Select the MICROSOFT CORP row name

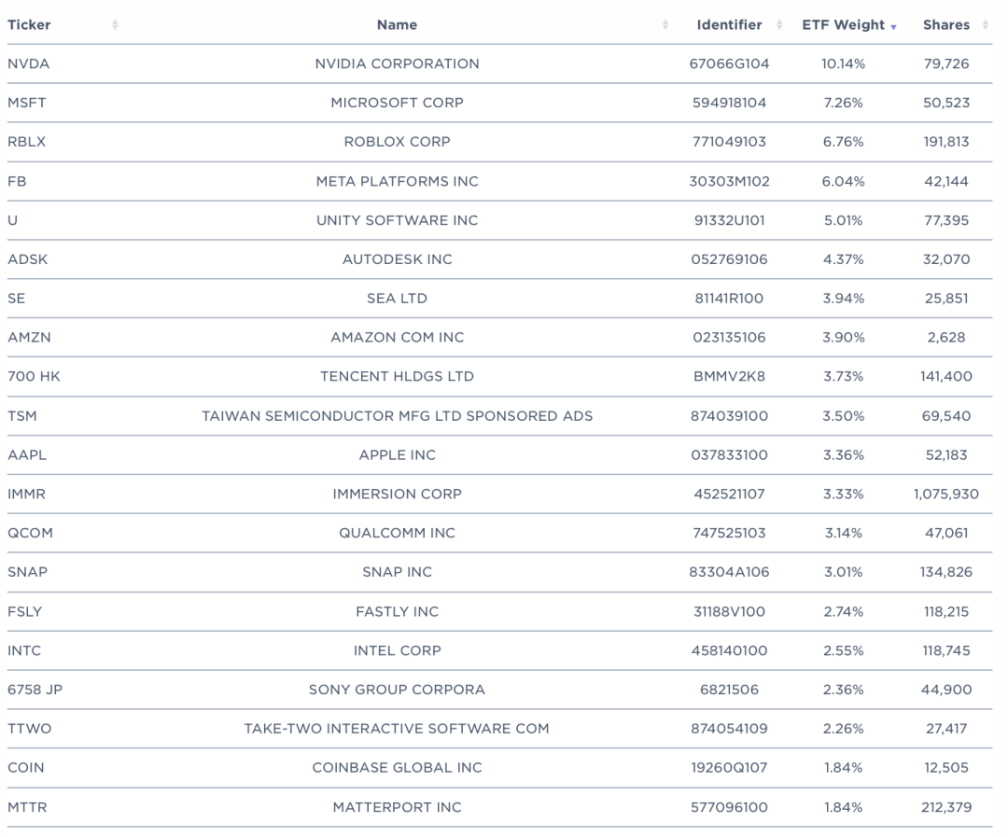(397, 103)
